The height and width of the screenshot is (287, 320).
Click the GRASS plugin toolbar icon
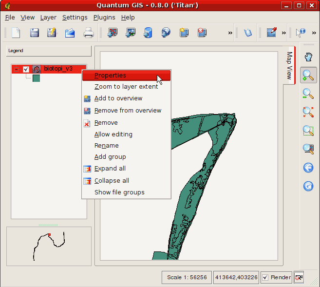pyautogui.click(x=248, y=33)
